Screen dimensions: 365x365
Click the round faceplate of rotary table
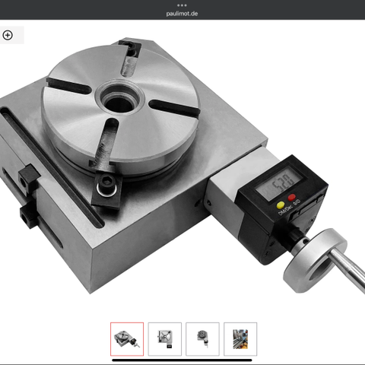click(121, 109)
